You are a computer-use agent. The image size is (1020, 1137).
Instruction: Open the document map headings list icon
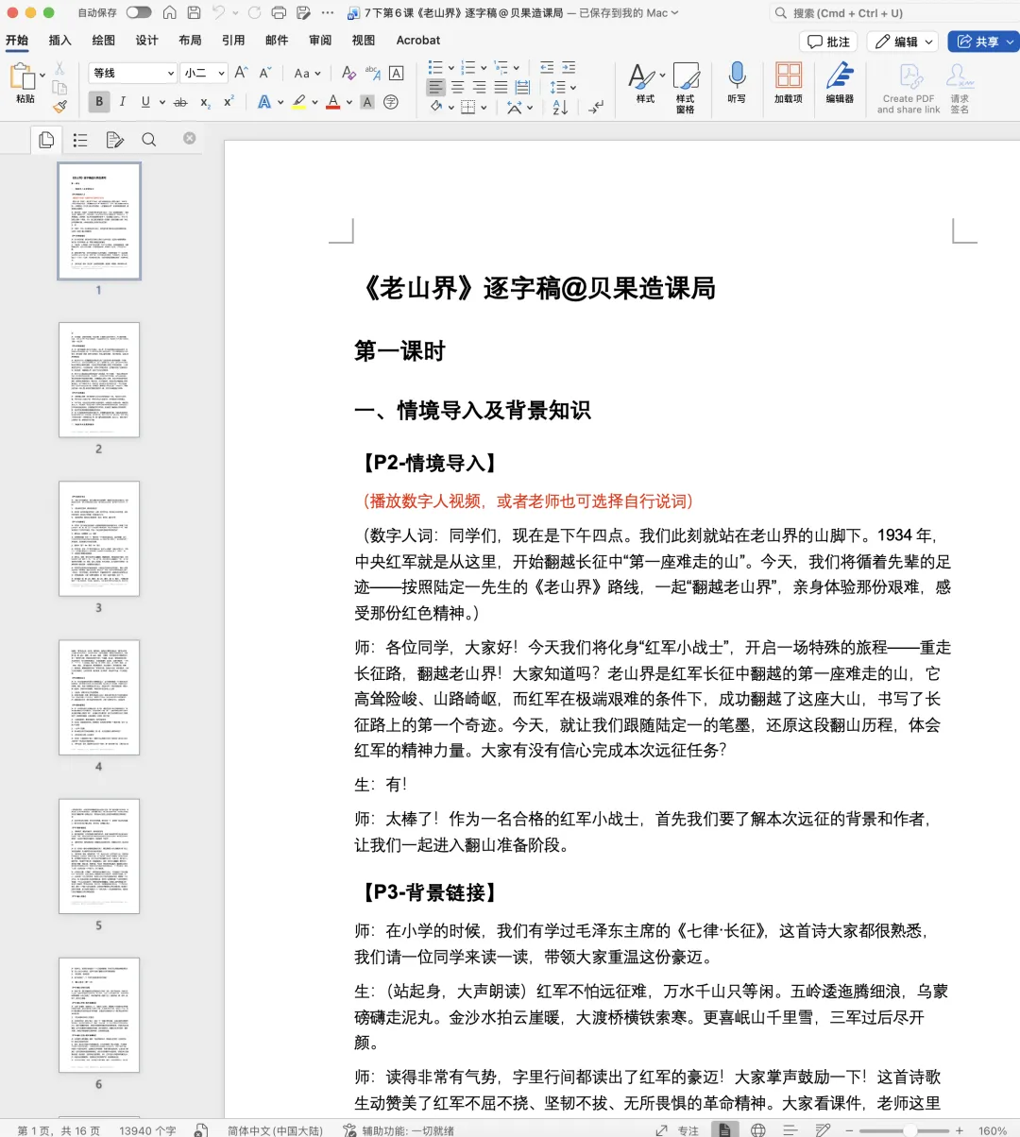tap(80, 140)
